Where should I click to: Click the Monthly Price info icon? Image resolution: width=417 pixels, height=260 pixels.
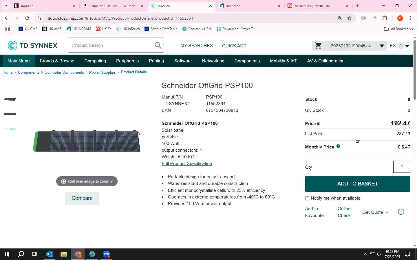[338, 146]
